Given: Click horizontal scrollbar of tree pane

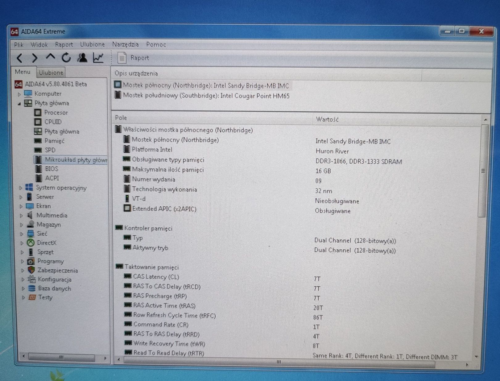Looking at the screenshot, I should coord(61,357).
